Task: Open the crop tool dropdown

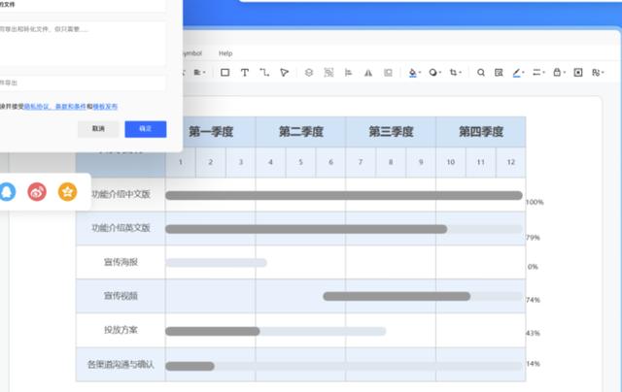Action: pos(455,73)
